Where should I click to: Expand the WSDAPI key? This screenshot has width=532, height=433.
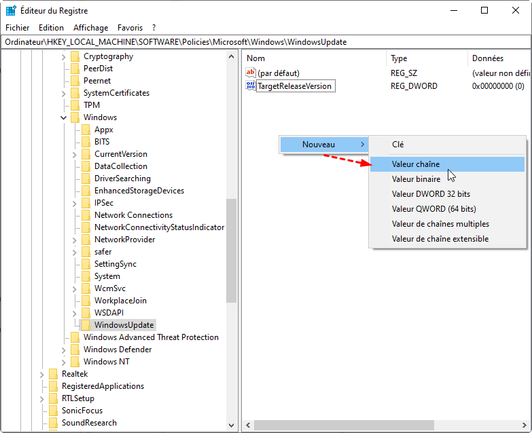(x=74, y=313)
